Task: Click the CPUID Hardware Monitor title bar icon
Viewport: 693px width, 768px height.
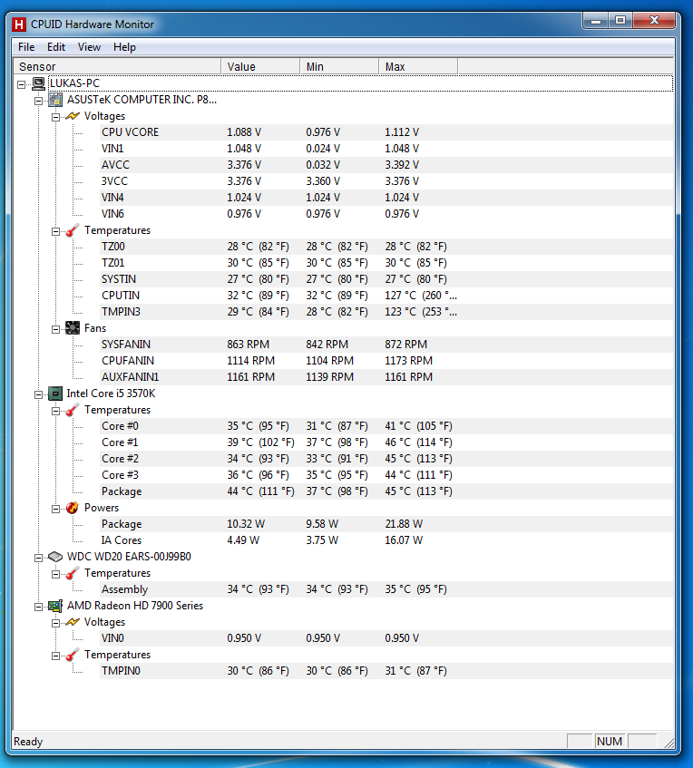Action: coord(19,24)
